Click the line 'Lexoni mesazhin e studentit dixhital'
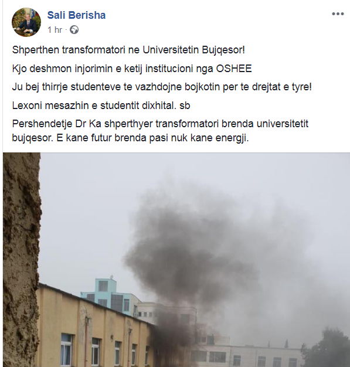Screen dimensions: 350x367 point(101,106)
